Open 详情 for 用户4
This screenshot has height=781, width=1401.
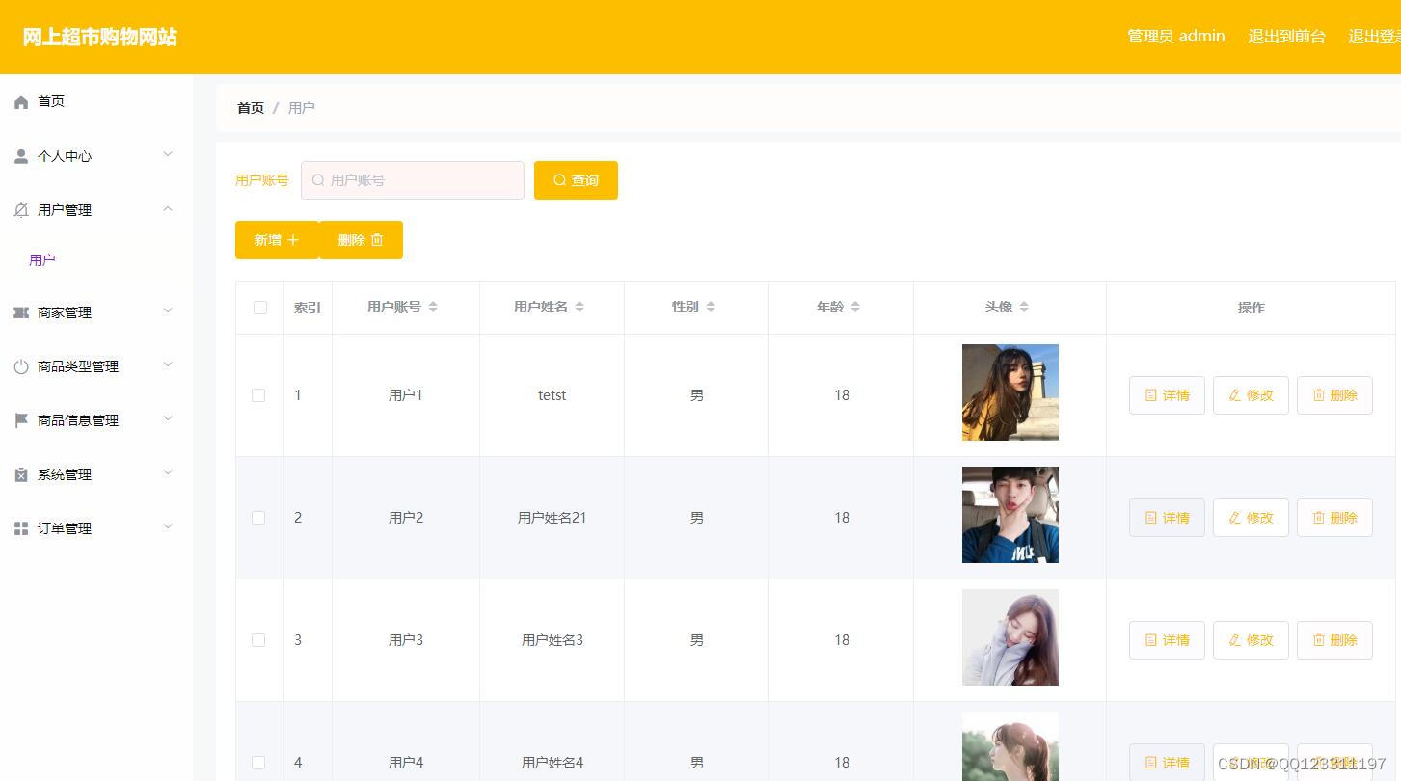1167,763
